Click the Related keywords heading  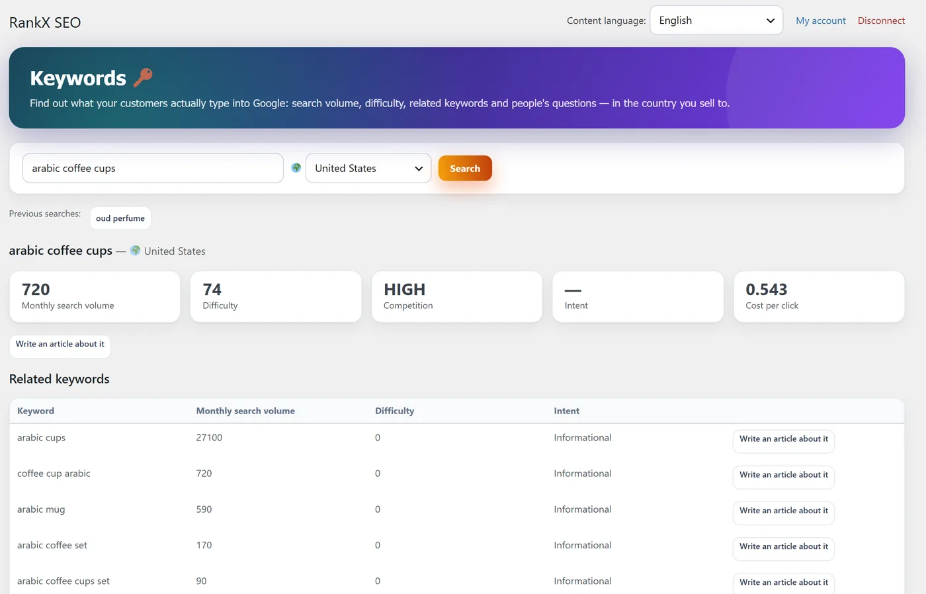tap(60, 379)
